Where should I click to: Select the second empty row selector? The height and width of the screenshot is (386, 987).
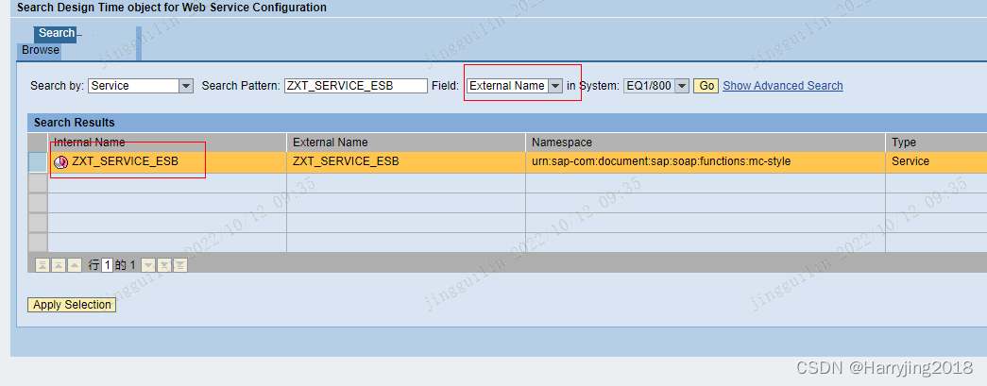tap(38, 202)
